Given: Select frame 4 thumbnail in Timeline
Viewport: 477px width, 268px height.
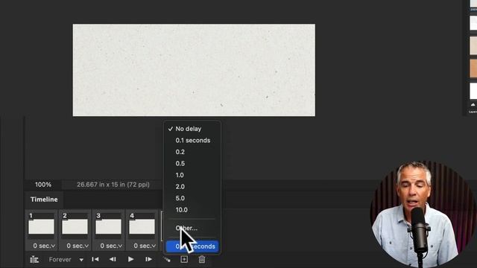Looking at the screenshot, I should coord(142,227).
